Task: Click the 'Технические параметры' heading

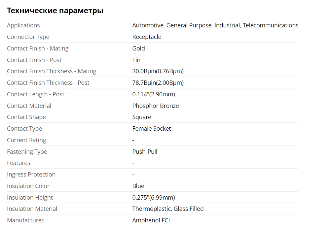Action: click(55, 11)
